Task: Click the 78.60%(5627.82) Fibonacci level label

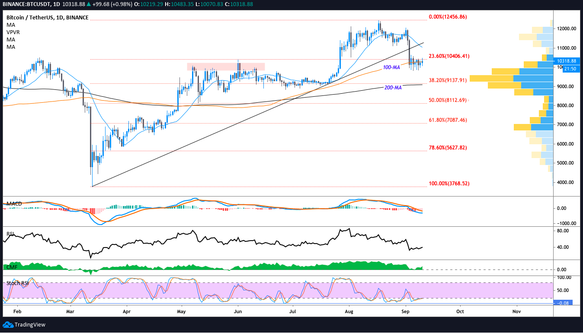Action: click(448, 147)
